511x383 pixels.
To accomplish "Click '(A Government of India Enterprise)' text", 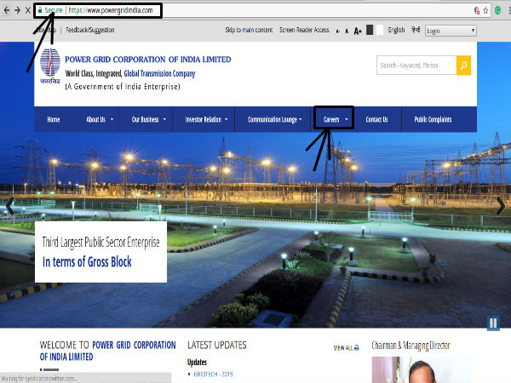I will click(123, 87).
